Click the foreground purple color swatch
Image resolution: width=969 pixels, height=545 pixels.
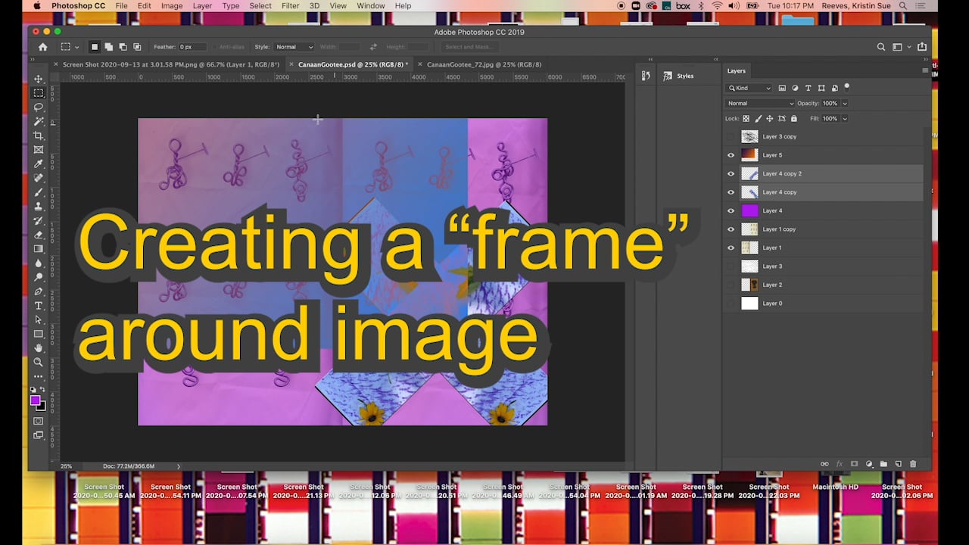click(x=36, y=400)
